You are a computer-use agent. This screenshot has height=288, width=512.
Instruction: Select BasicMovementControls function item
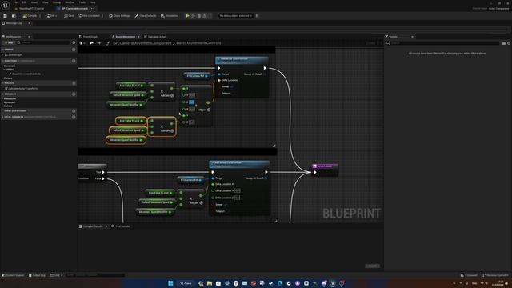26,74
